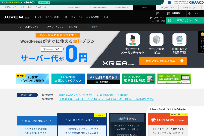Open プラン・機能 navigation item
Screen dimensions: 204x136
(x=52, y=17)
